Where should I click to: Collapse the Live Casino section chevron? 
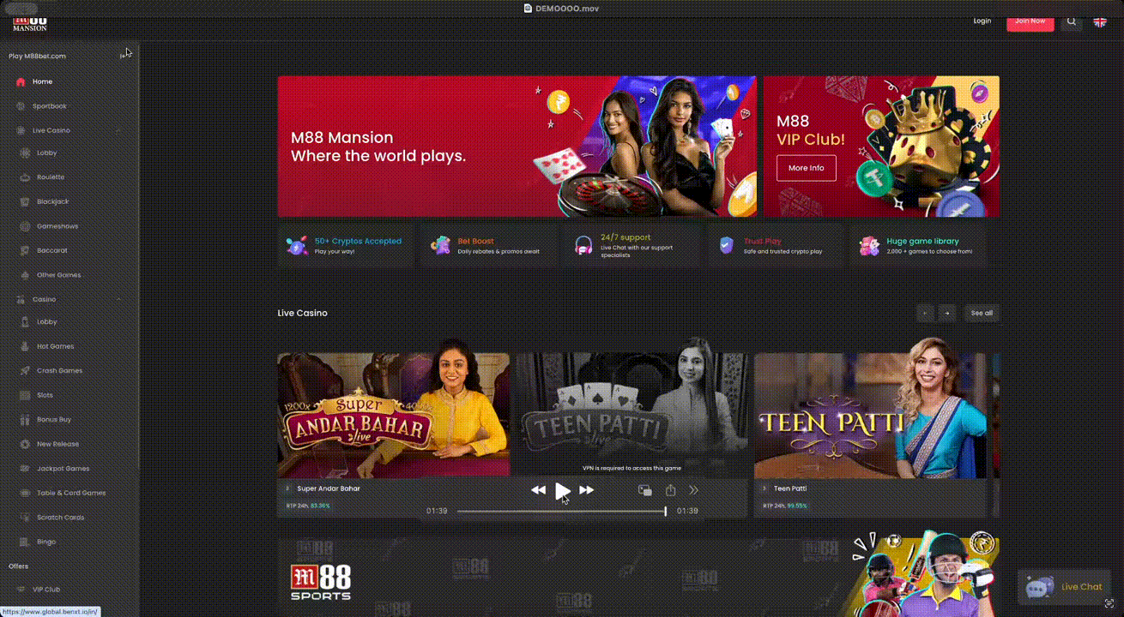(x=119, y=130)
